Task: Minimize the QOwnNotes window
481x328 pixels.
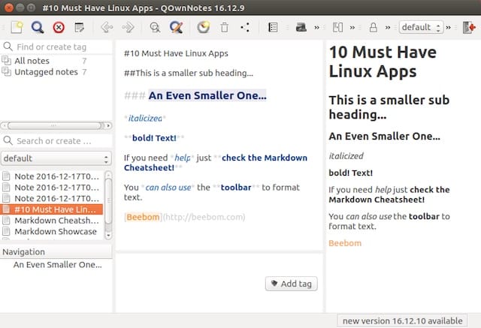Action: tap(20, 8)
